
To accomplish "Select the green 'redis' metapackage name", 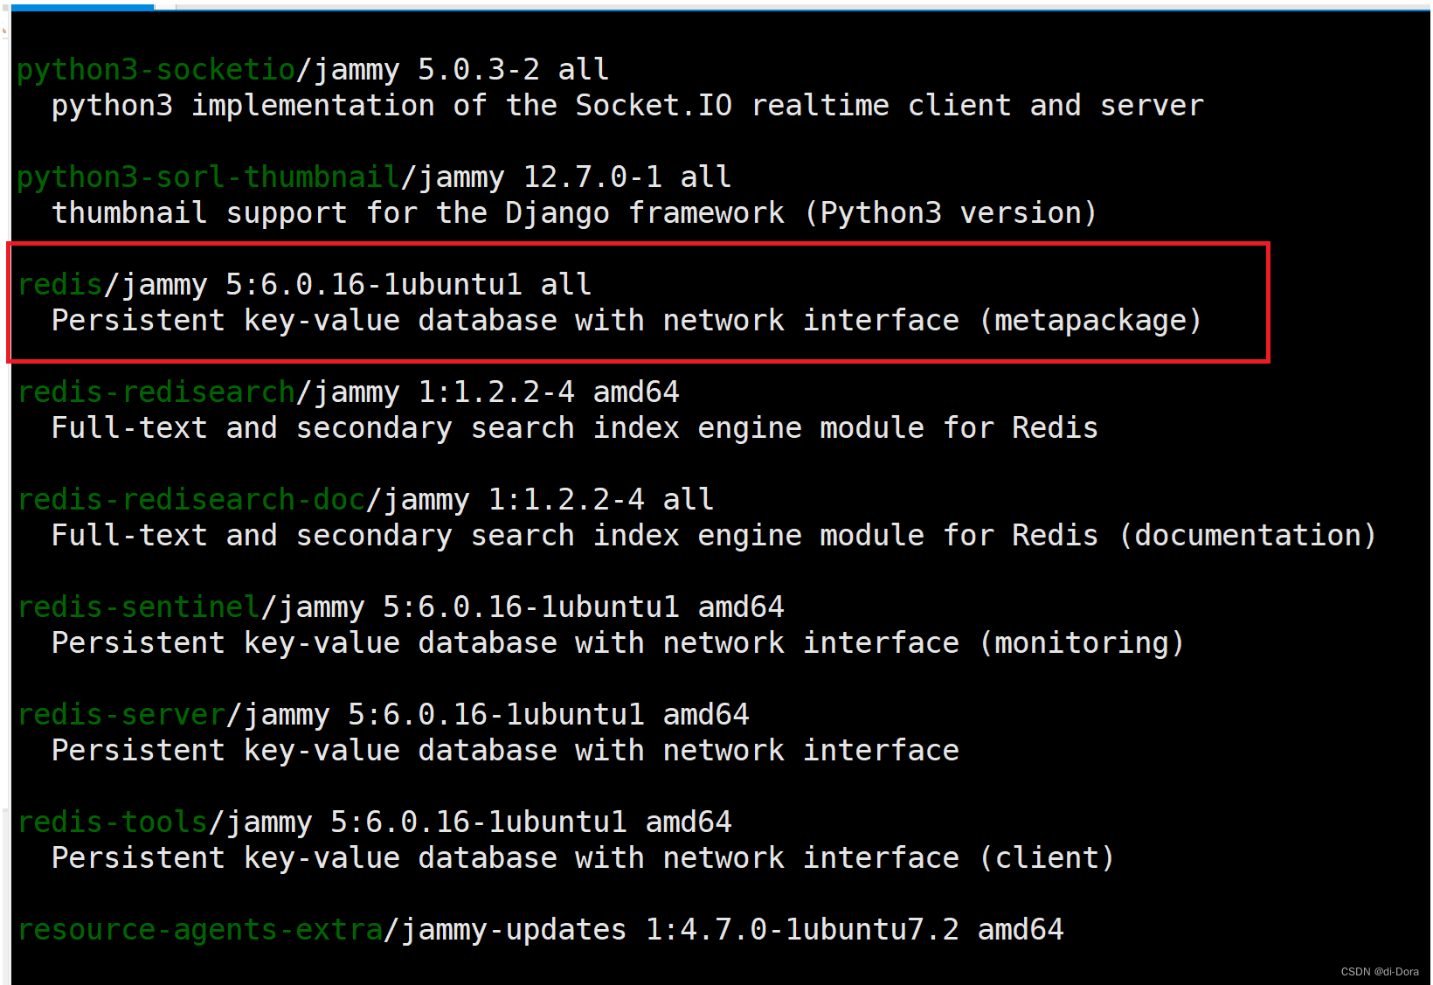I will pos(60,285).
